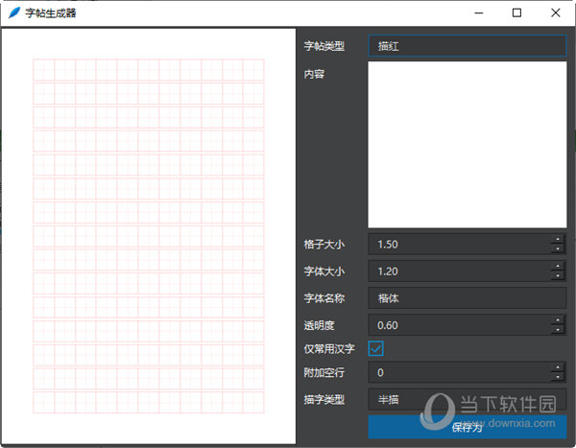Click the 仅常用汉字 label
This screenshot has width=576, height=448.
[329, 348]
